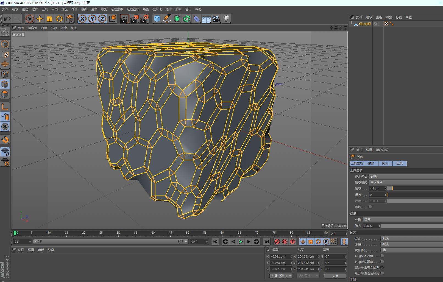
Task: Select the Rotate tool in the toolbar
Action: coord(60,19)
